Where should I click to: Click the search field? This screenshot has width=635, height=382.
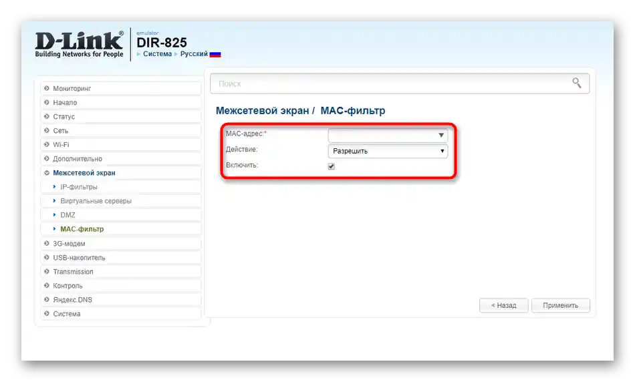(400, 83)
